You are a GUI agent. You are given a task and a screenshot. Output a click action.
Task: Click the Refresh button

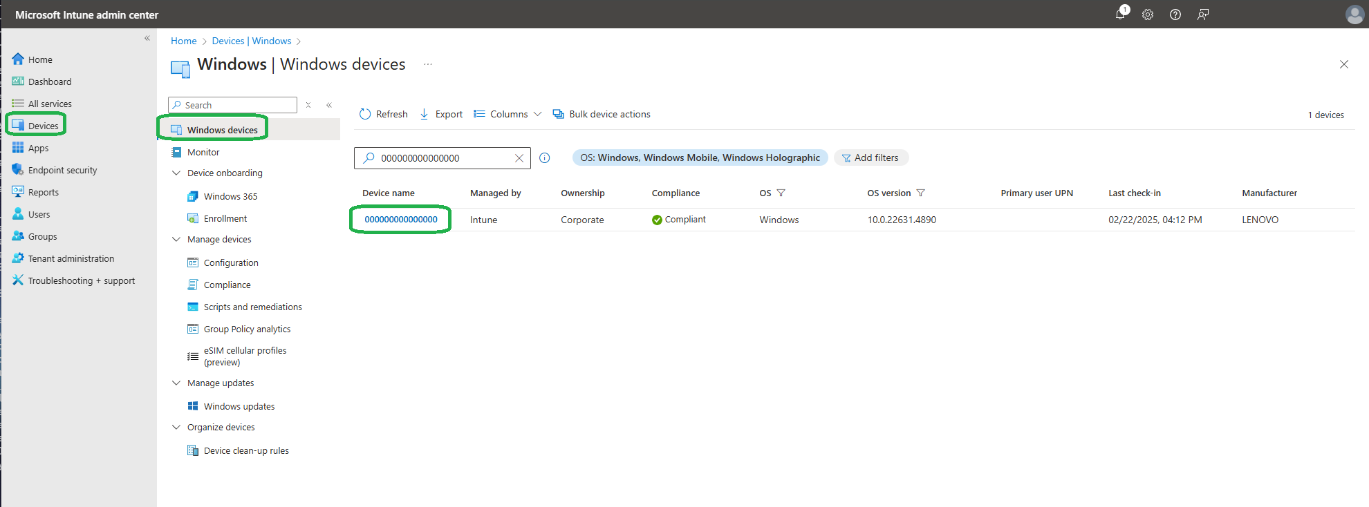click(x=384, y=115)
